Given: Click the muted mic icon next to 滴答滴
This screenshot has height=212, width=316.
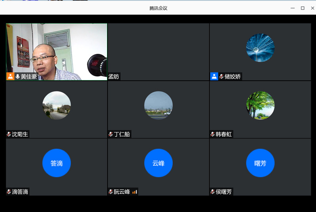Looking at the screenshot, I should [9, 192].
